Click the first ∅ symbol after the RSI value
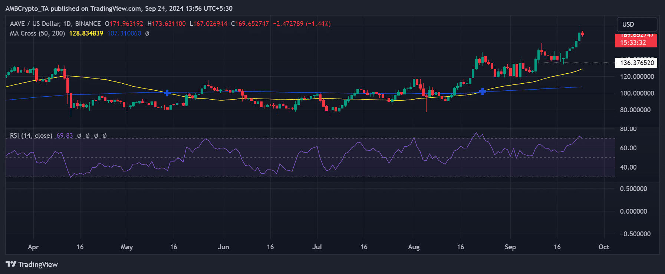The image size is (665, 274). [79, 136]
